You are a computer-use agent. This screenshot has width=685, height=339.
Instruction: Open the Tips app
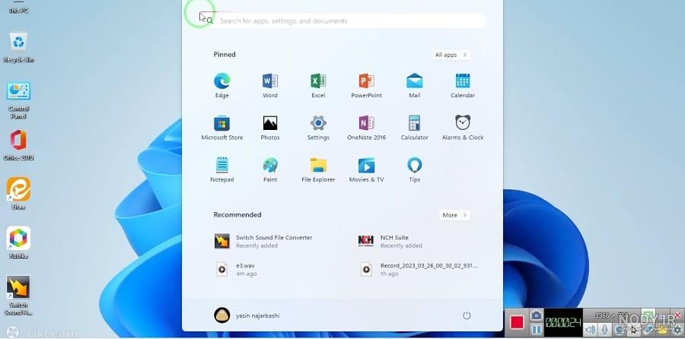pos(415,169)
